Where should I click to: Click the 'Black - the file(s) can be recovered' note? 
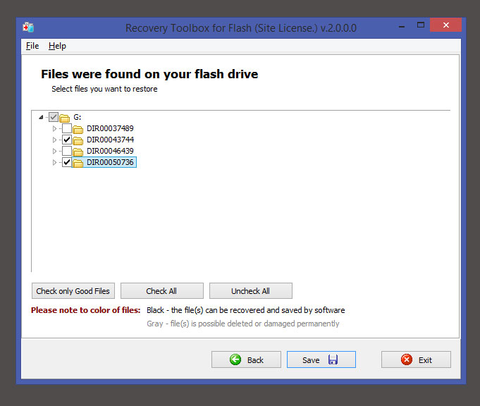(246, 310)
